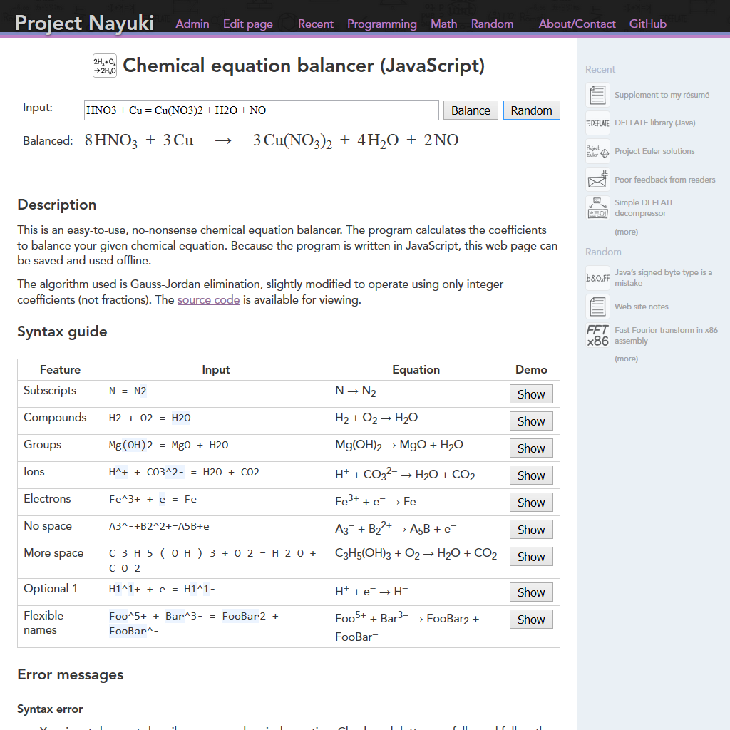Open the Programming navigation item
This screenshot has height=730, width=730.
(382, 24)
